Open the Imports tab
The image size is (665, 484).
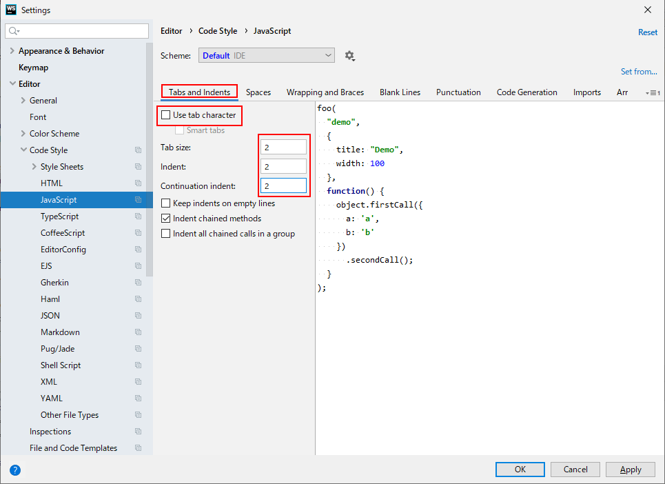[x=587, y=92]
